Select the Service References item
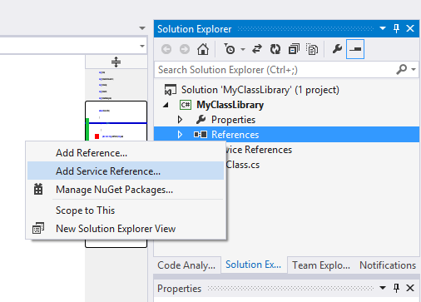 [259, 150]
